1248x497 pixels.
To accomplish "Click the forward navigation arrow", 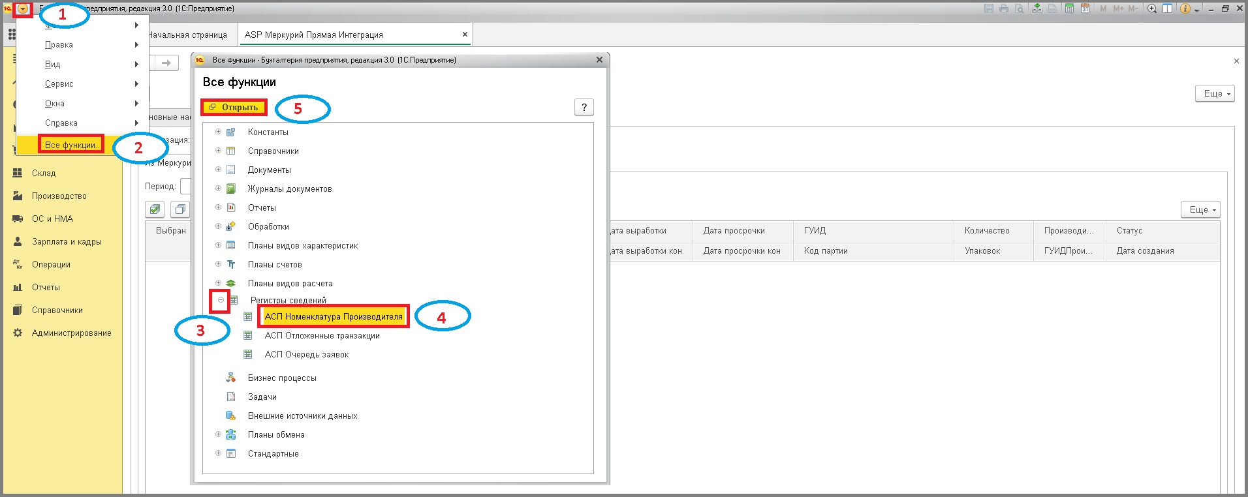I will coord(166,63).
